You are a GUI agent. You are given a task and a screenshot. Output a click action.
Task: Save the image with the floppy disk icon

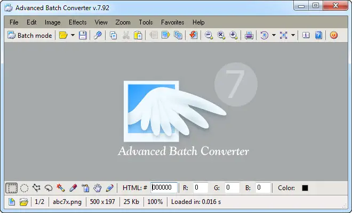83,36
